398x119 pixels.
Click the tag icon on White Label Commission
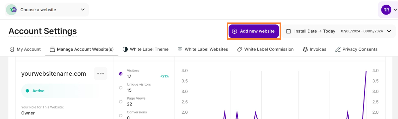point(239,49)
